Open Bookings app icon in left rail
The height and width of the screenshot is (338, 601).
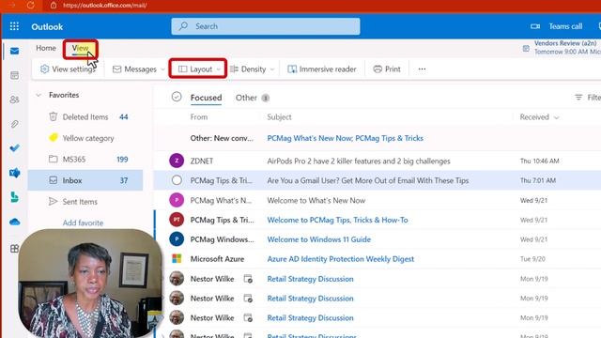(x=15, y=197)
